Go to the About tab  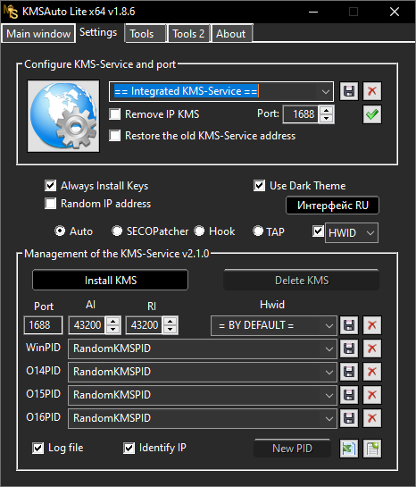[232, 34]
